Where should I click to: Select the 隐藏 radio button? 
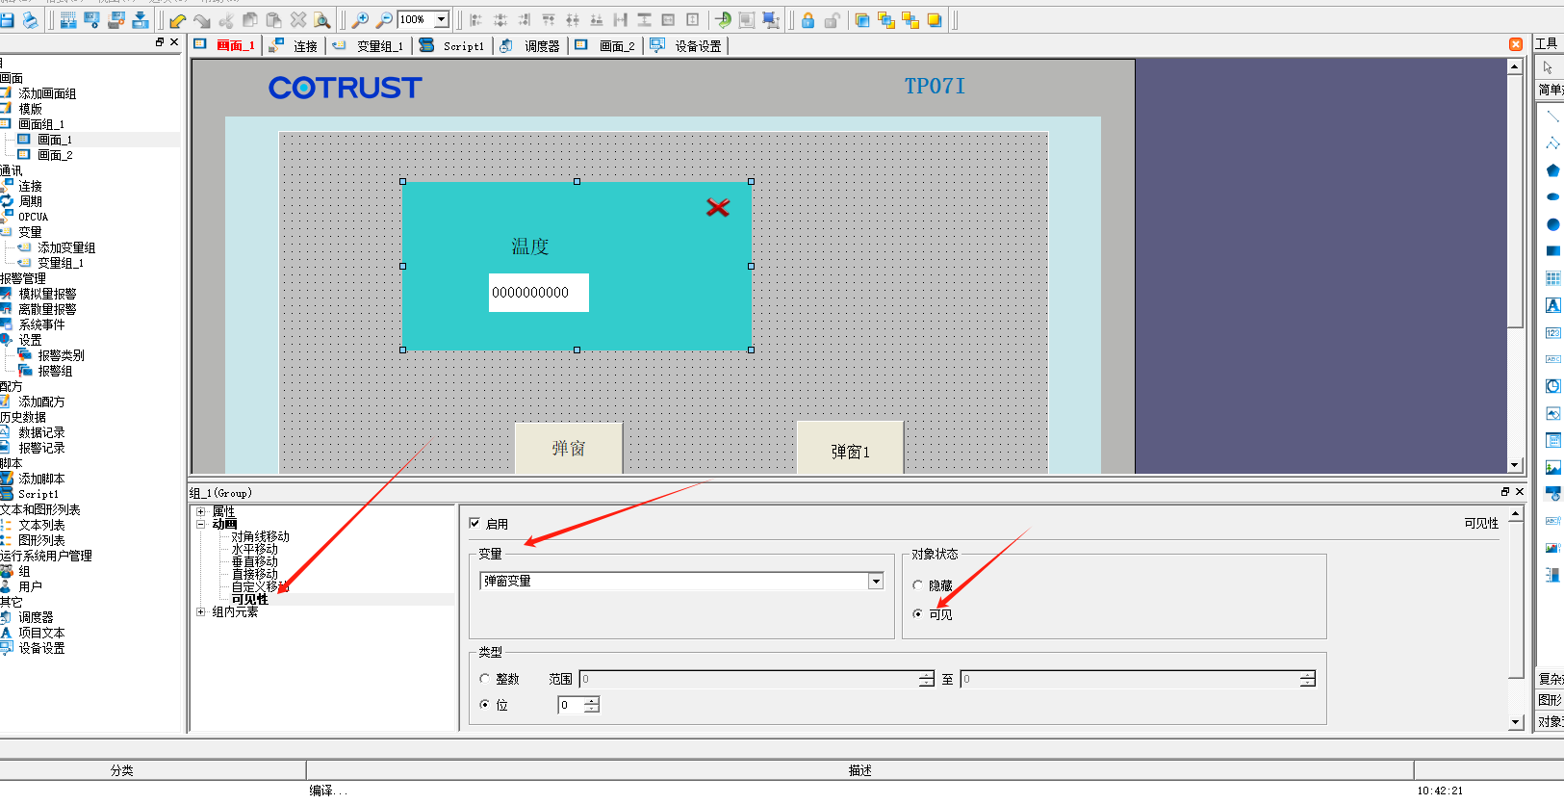(917, 584)
